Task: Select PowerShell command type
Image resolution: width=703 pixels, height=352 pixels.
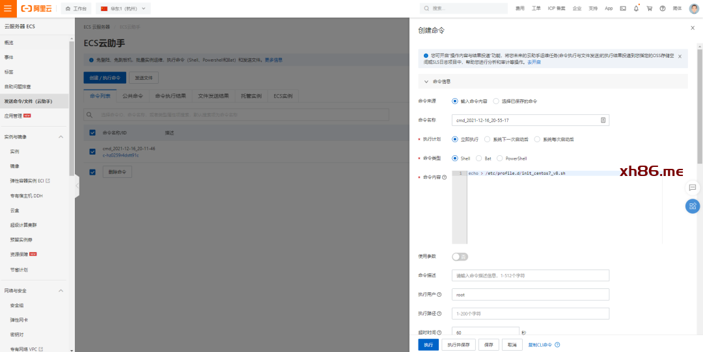Action: (x=500, y=158)
